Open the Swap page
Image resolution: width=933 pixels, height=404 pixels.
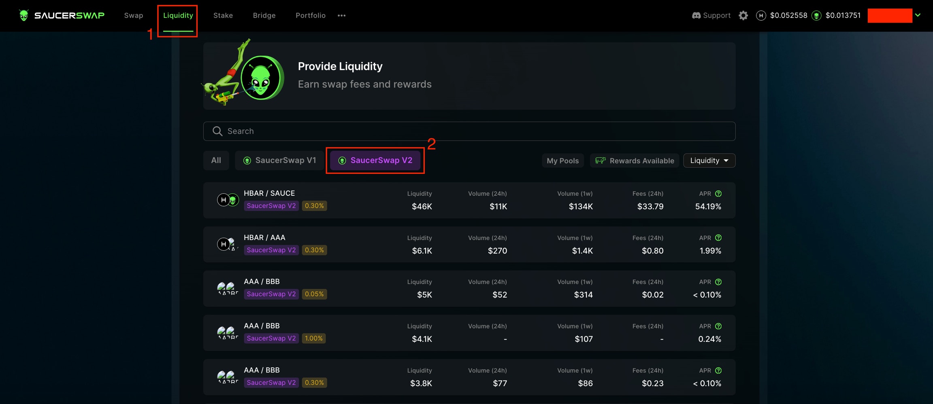tap(134, 15)
